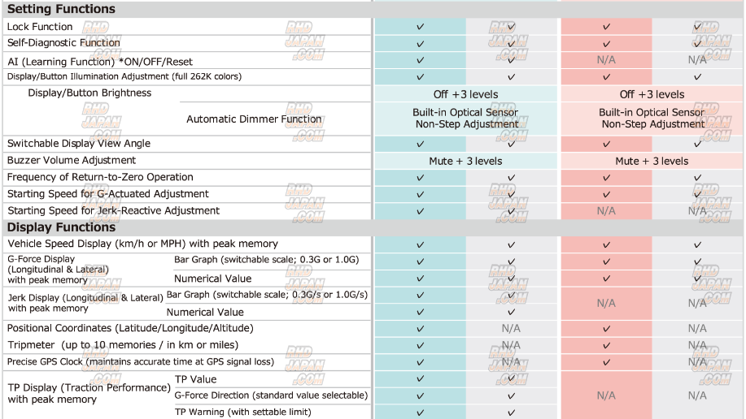Image resolution: width=746 pixels, height=419 pixels.
Task: Click the teal-column checkmark for TP Value
Action: 420,379
